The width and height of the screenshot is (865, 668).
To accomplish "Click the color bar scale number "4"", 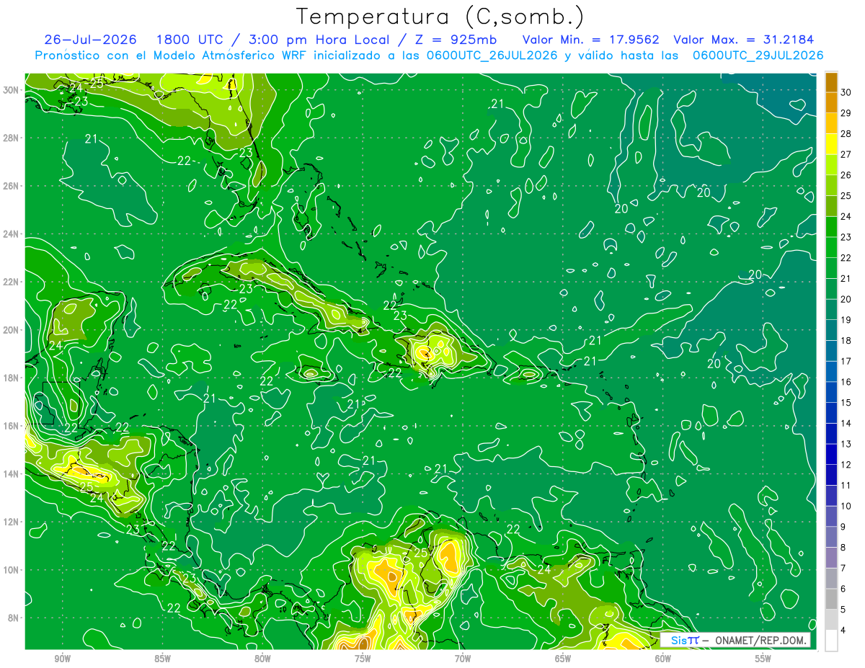I will (x=843, y=631).
